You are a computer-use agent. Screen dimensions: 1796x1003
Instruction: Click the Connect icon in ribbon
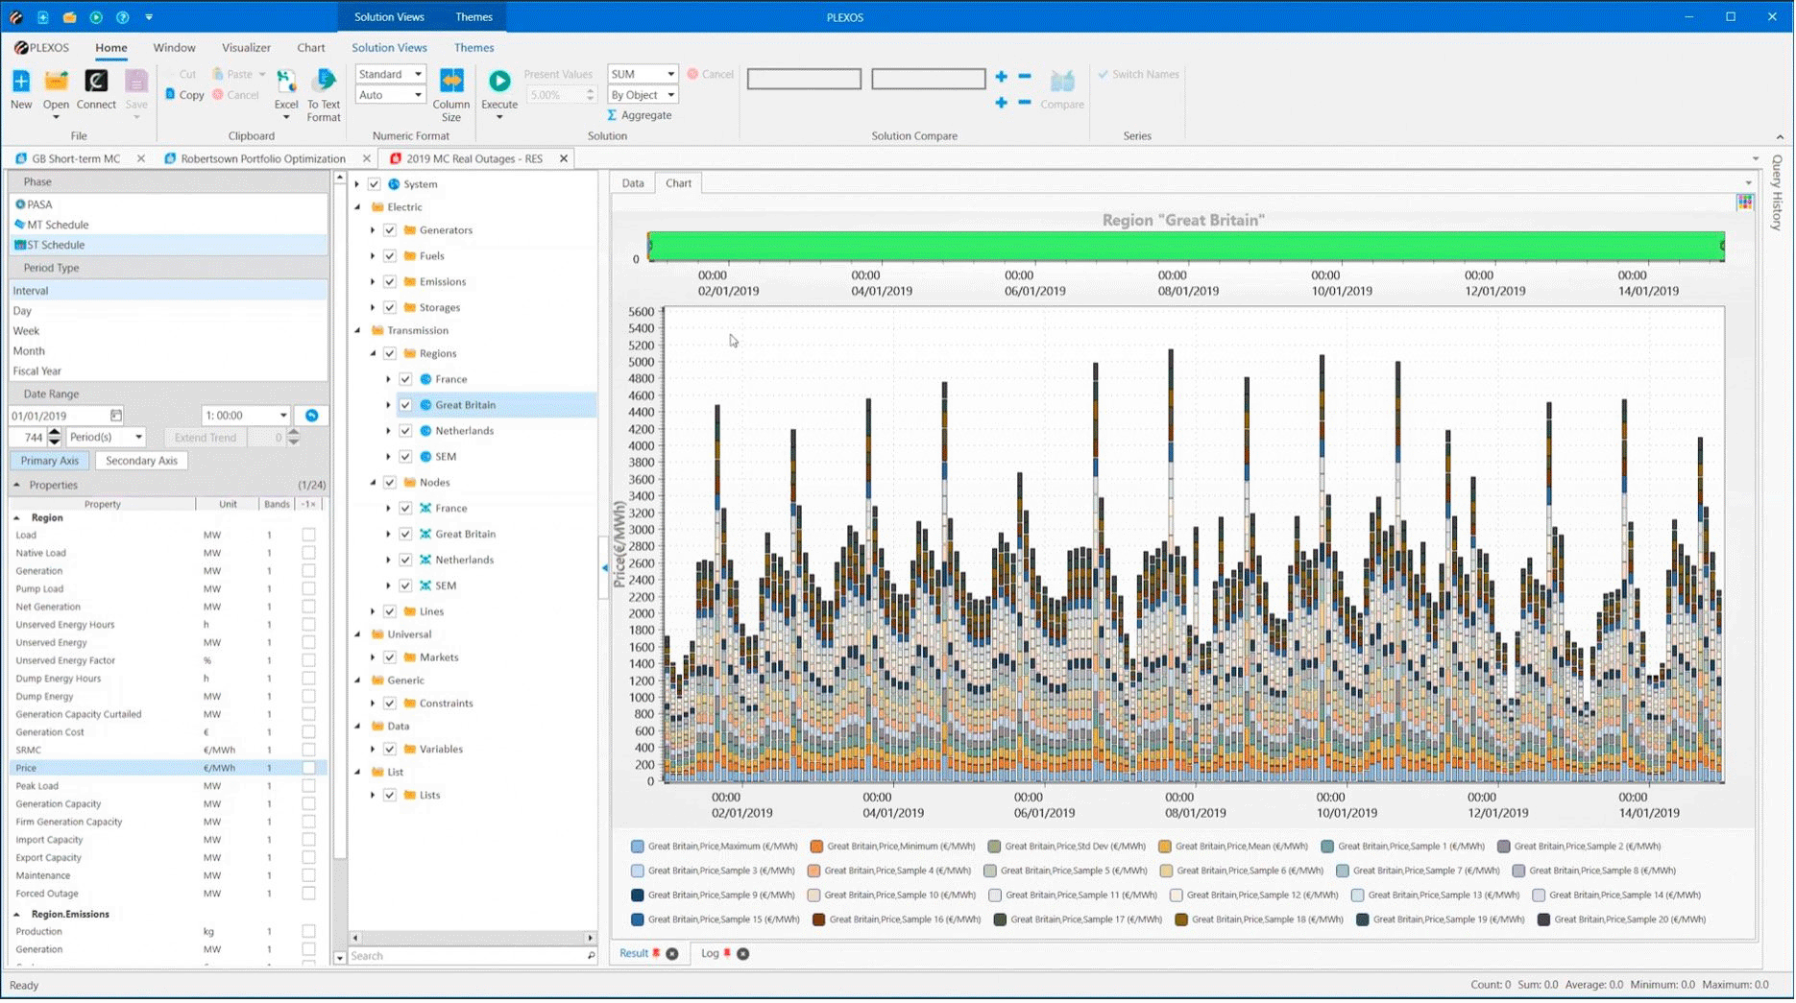[96, 82]
